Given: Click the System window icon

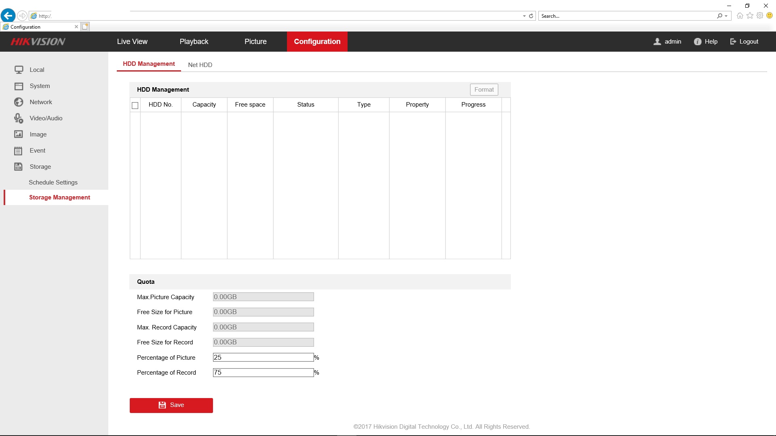Looking at the screenshot, I should click(19, 86).
